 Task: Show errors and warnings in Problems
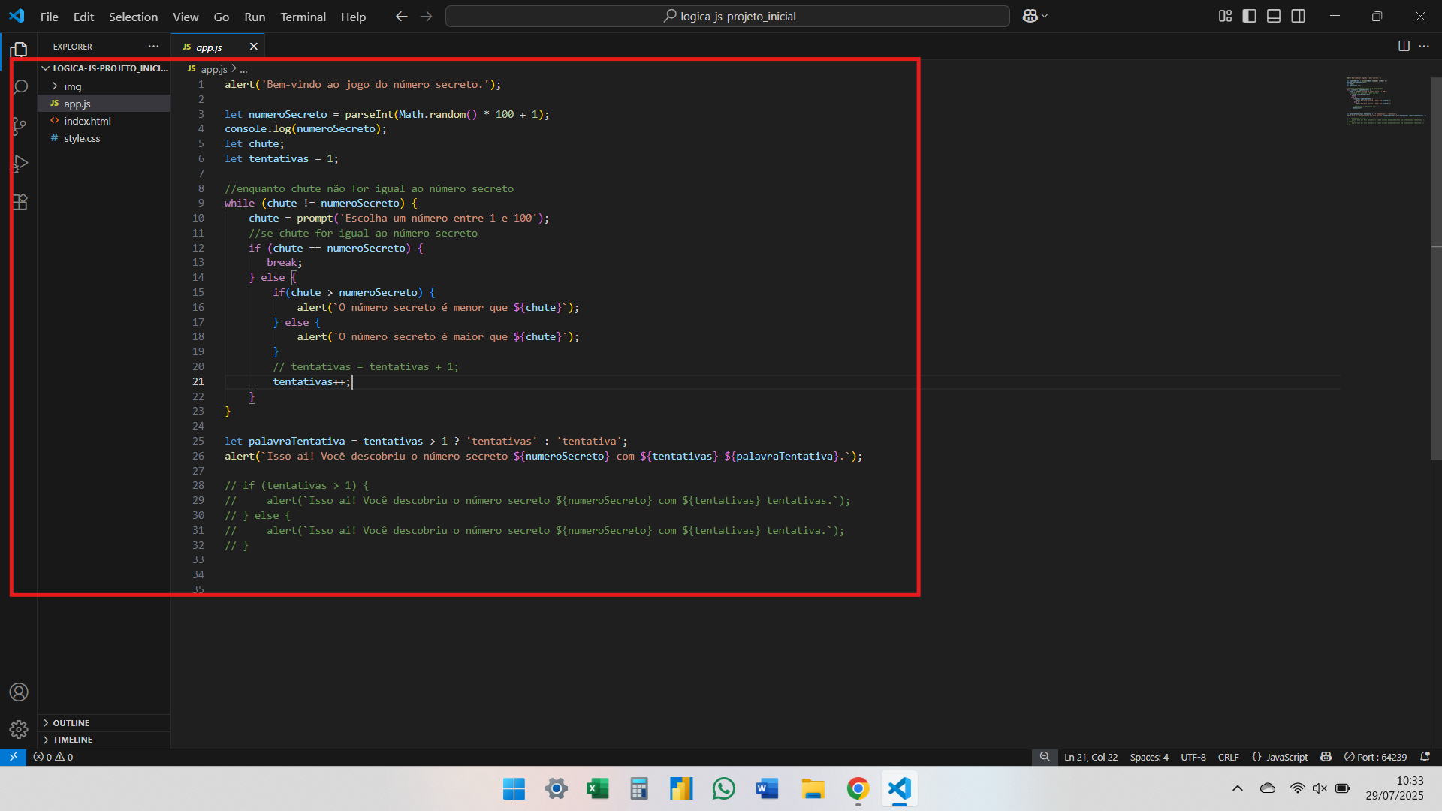pos(53,757)
